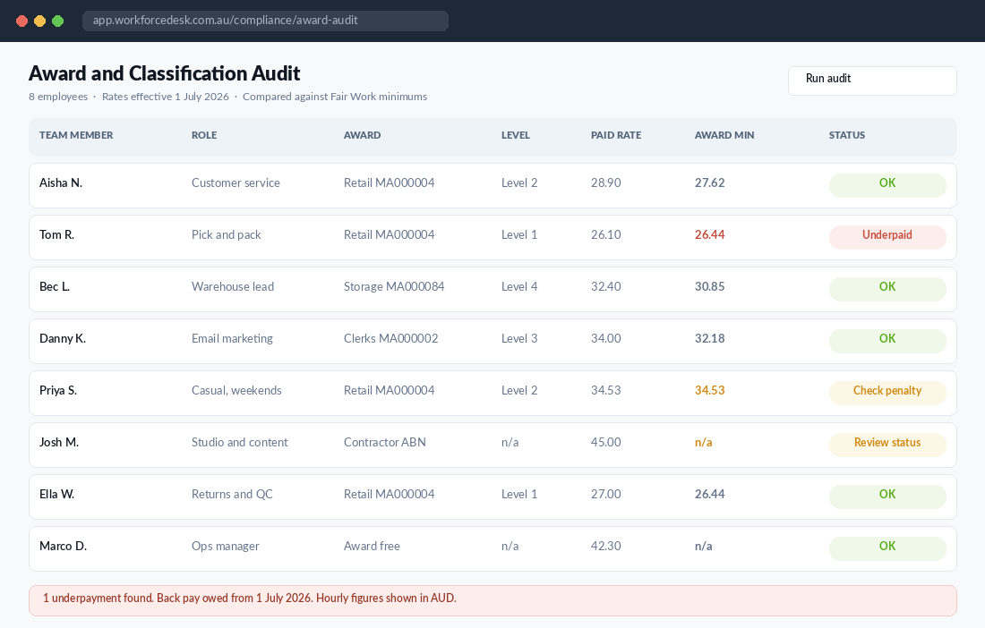Click the Award free cell
This screenshot has width=985, height=628.
[372, 547]
